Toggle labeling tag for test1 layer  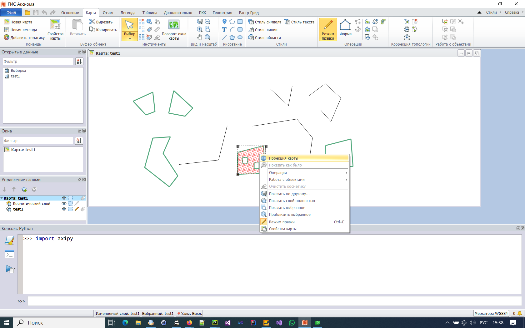(83, 209)
